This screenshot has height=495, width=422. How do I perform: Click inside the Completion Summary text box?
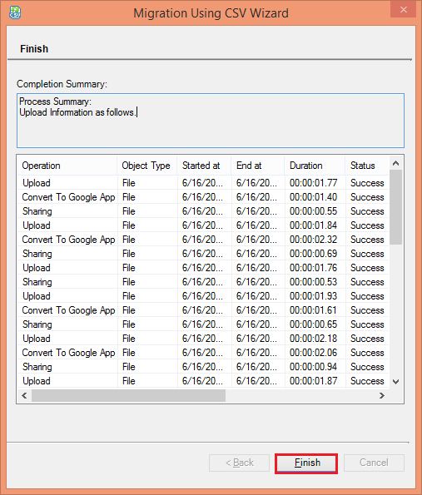211,121
